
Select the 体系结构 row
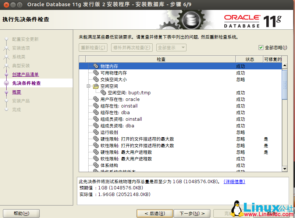click(181, 166)
